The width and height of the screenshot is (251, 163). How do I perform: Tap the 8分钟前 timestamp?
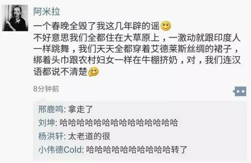coord(46,89)
